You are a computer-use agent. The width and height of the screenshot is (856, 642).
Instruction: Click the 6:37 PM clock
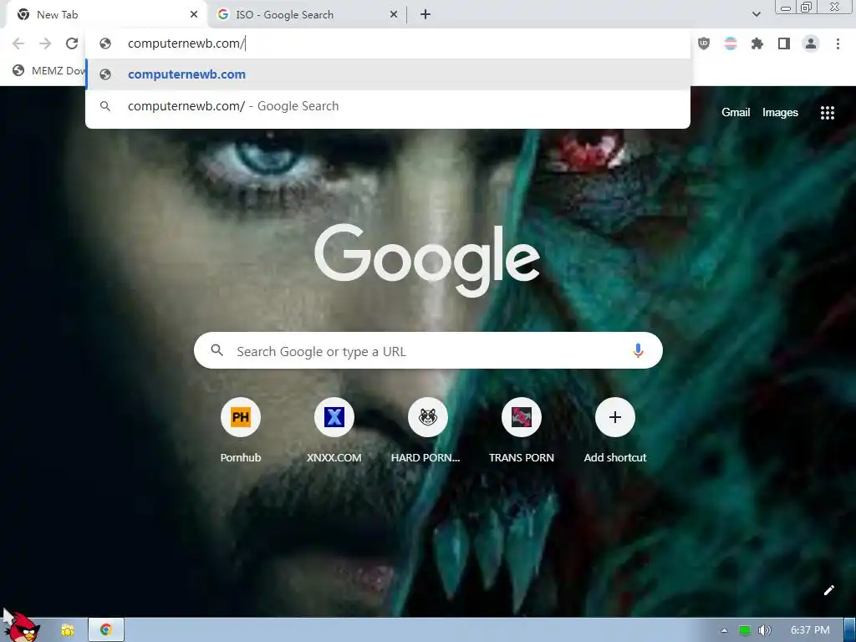810,630
